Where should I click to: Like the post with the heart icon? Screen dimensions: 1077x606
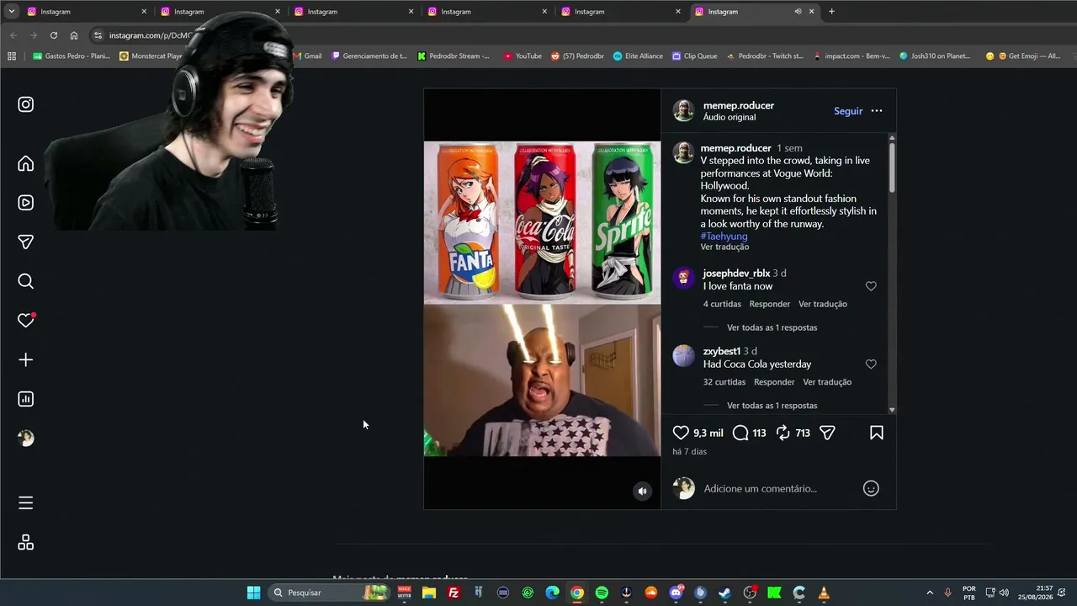coord(681,433)
